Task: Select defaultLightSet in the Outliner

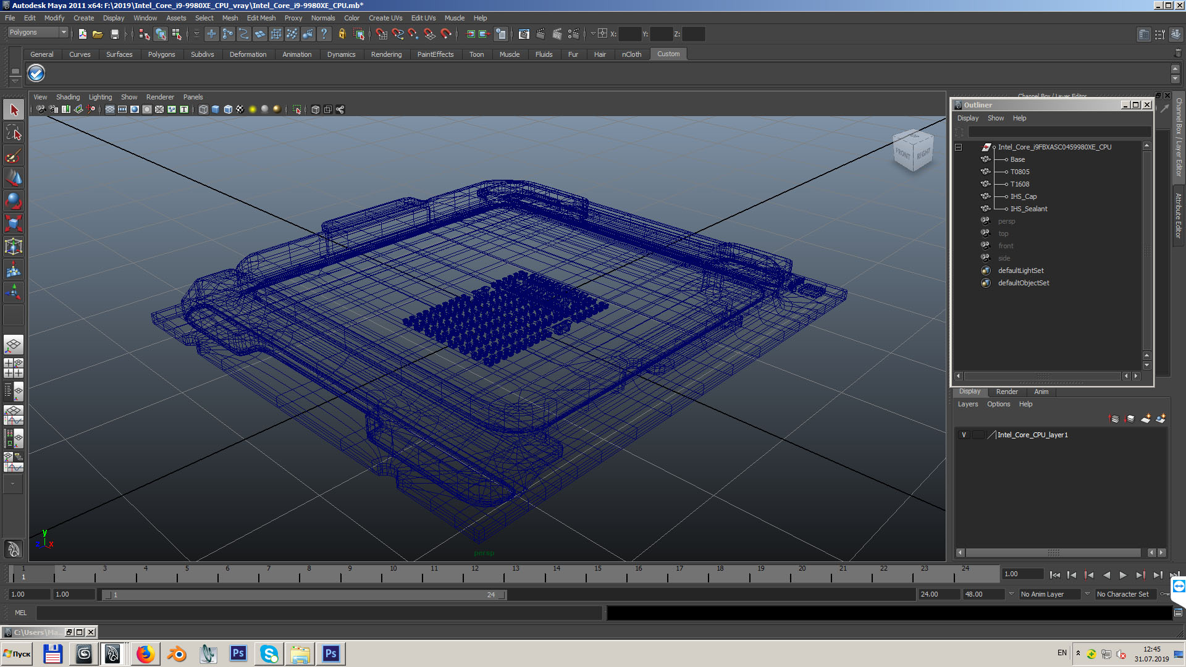Action: (x=1020, y=271)
